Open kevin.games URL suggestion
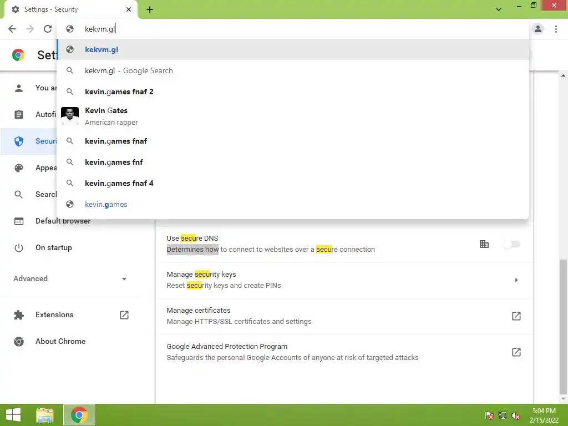Screen dimensions: 568x426 click(x=293, y=204)
